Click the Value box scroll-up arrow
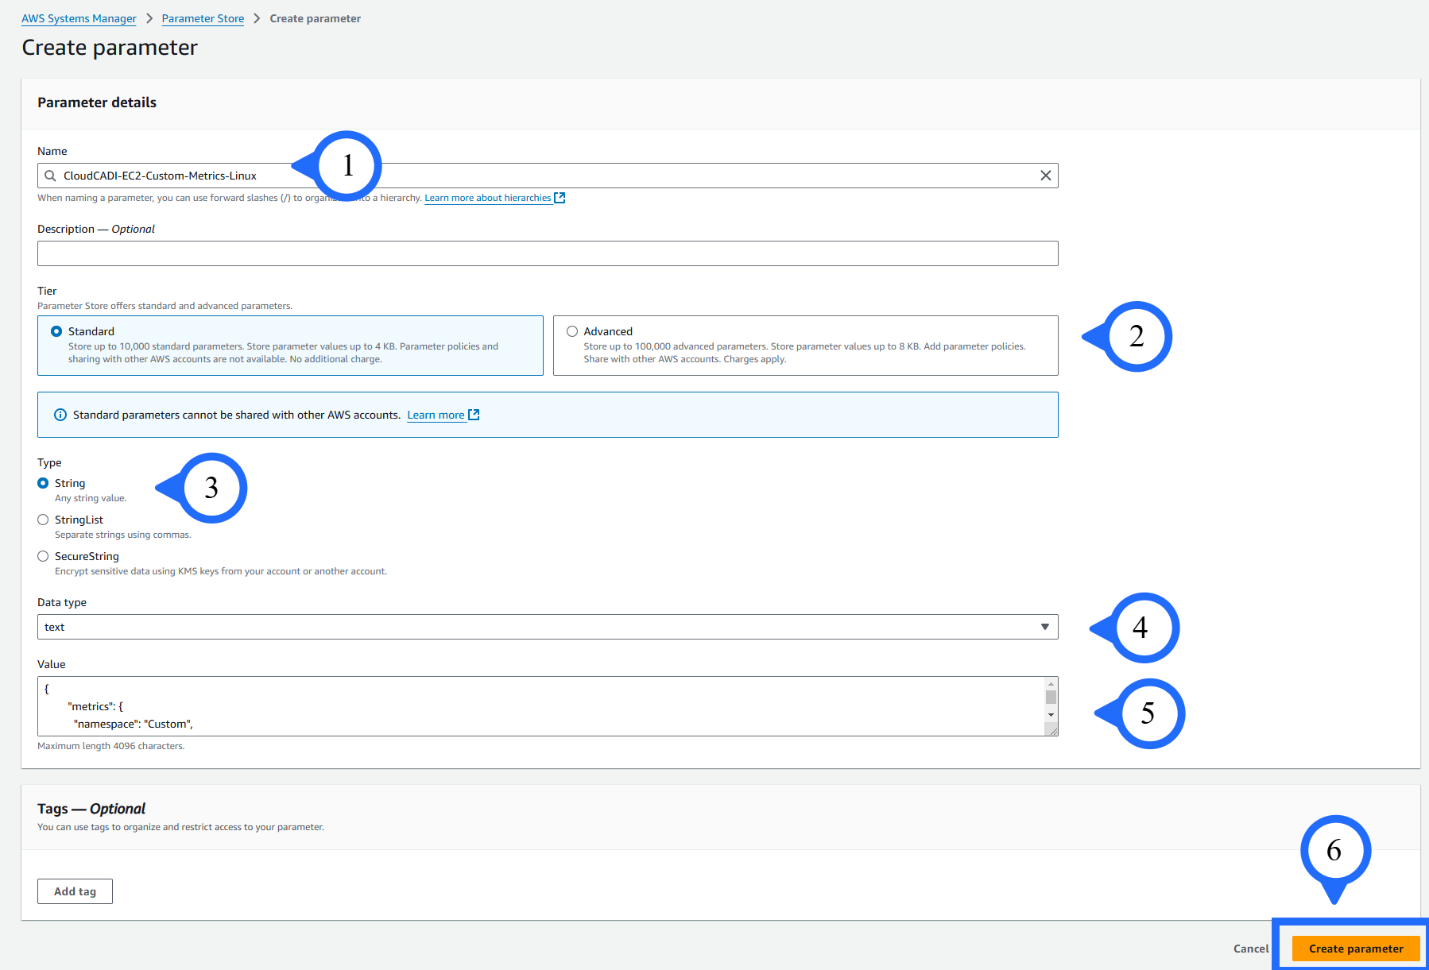Viewport: 1429px width, 970px height. pyautogui.click(x=1051, y=684)
